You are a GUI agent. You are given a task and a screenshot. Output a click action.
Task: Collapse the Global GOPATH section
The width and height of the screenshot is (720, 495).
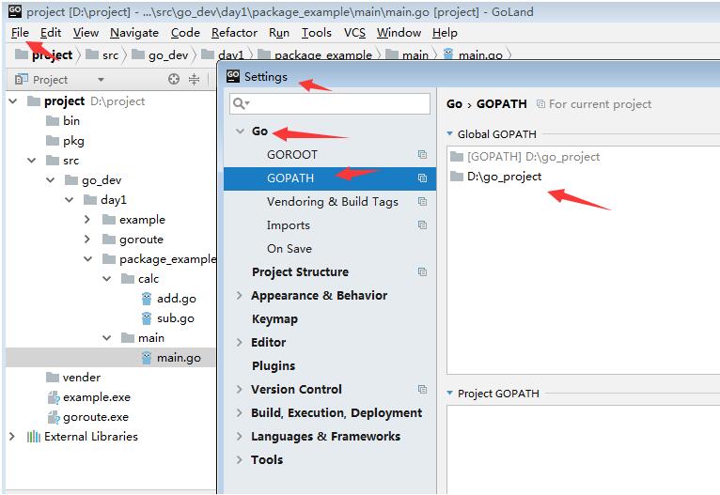point(450,133)
